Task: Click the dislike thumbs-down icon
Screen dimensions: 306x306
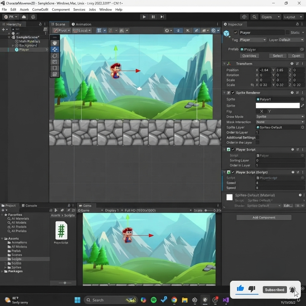Action: [x=252, y=289]
